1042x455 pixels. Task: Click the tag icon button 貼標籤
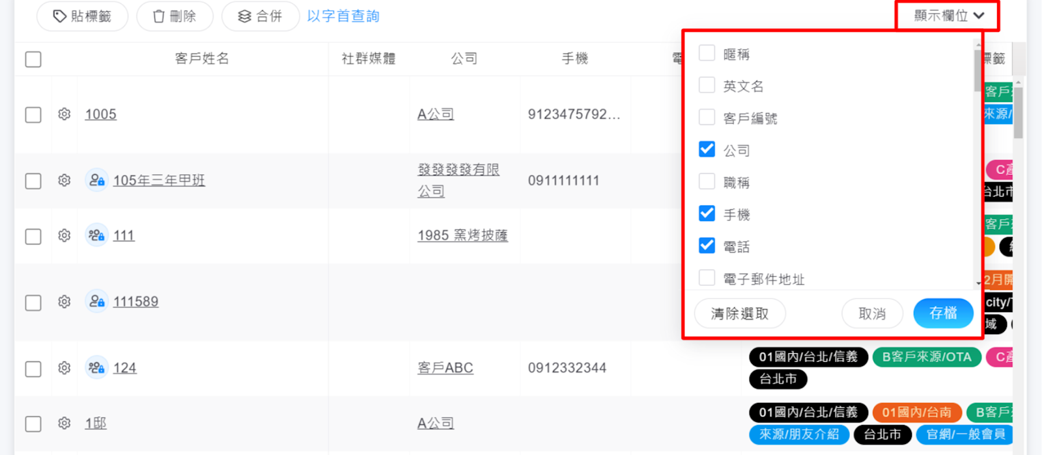pos(82,16)
